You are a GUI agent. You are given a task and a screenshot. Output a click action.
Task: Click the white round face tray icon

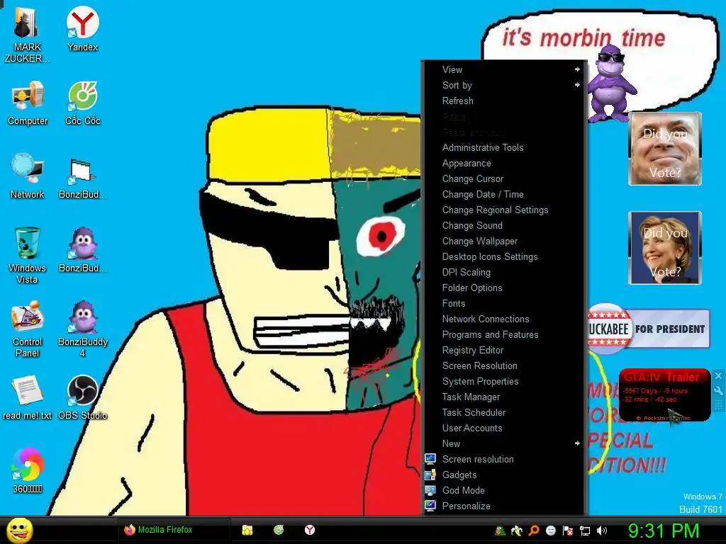pos(551,531)
